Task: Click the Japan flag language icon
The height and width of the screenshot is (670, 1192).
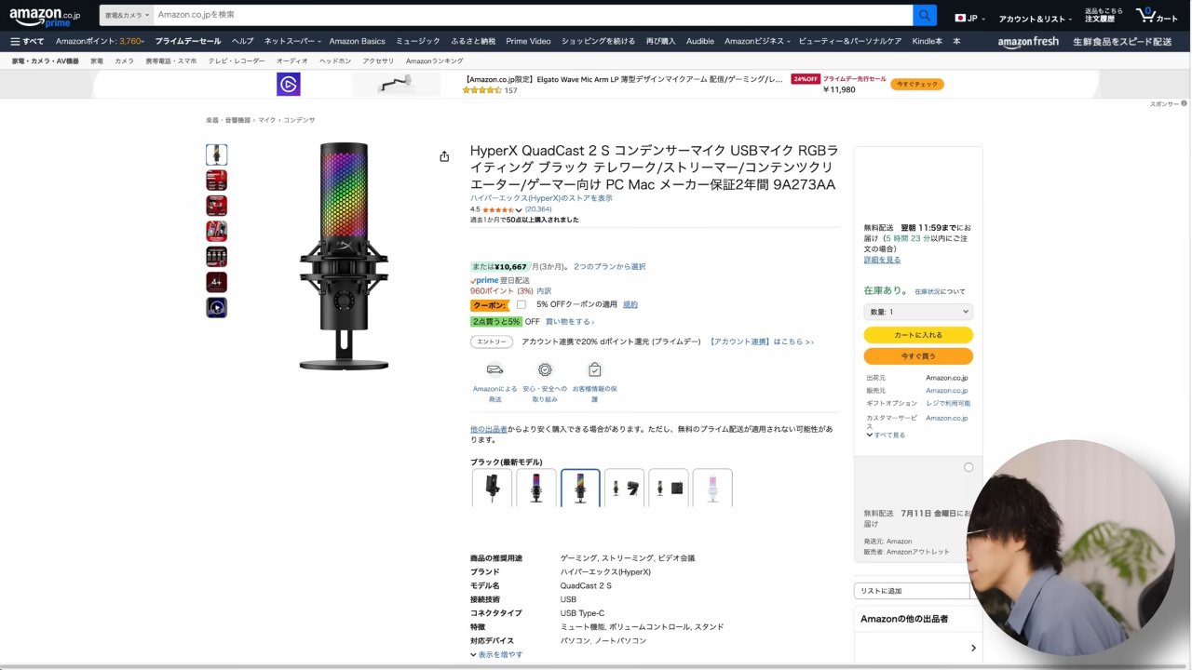Action: tap(960, 18)
